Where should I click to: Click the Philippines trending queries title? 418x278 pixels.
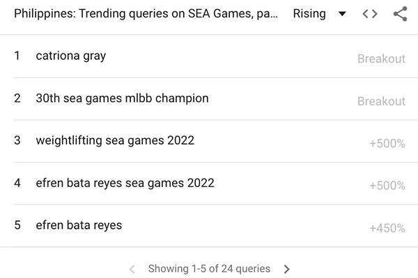[146, 14]
